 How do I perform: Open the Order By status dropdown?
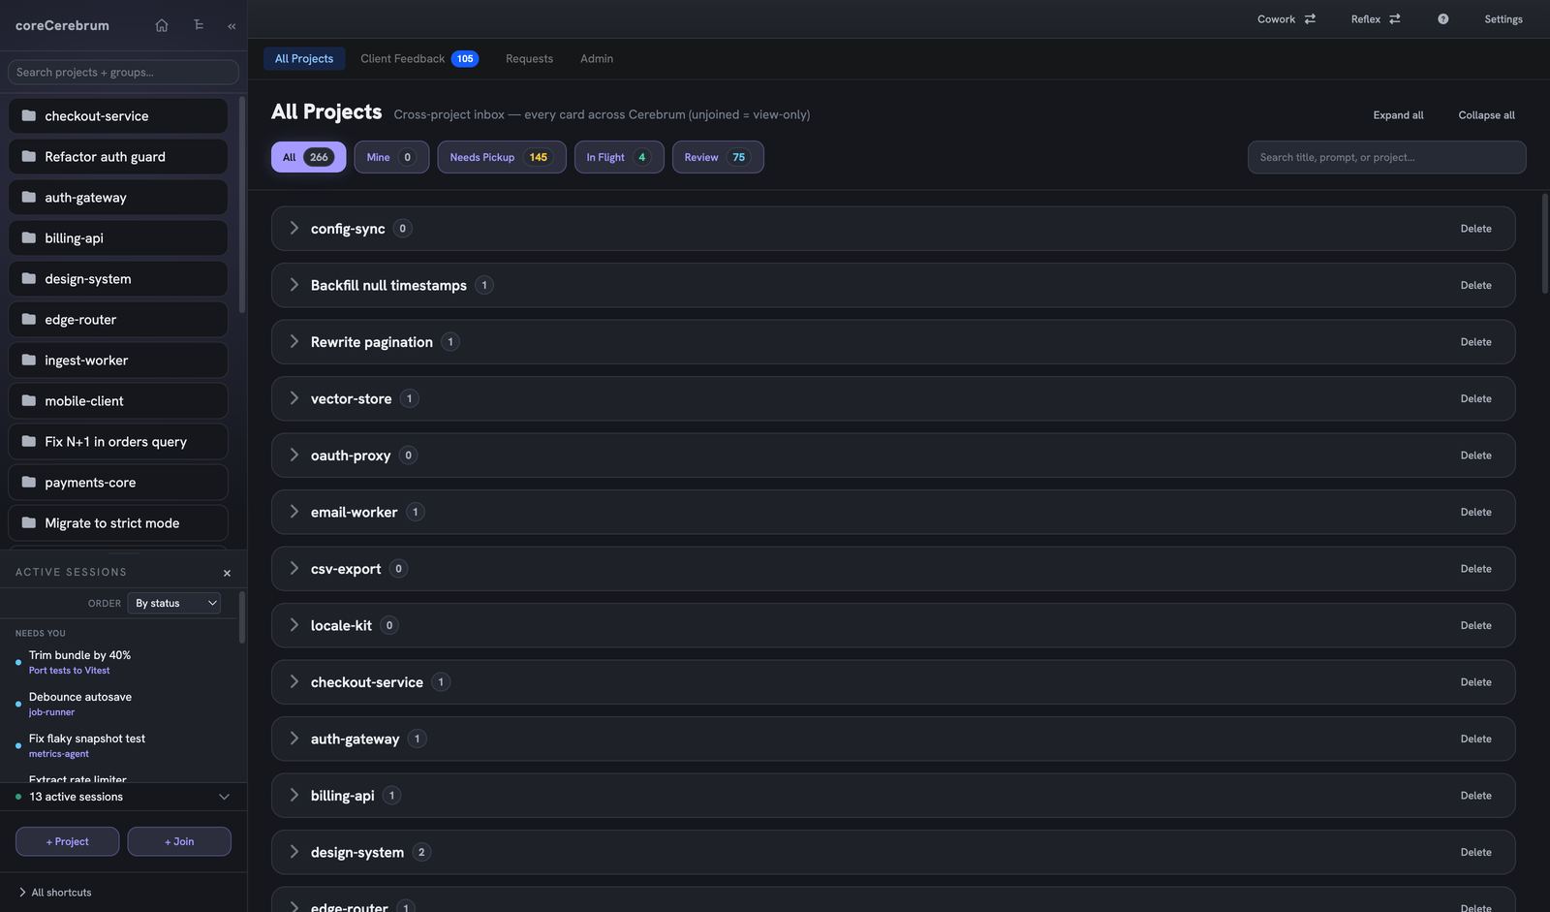(x=174, y=603)
